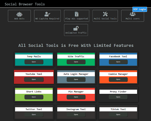Viewport: 151px width, 121px height.
Task: Click the 'NO Captcha Required' label
Action: tap(47, 19)
